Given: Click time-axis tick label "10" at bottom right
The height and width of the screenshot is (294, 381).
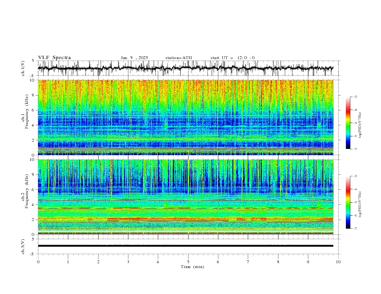Looking at the screenshot, I should [x=338, y=262].
